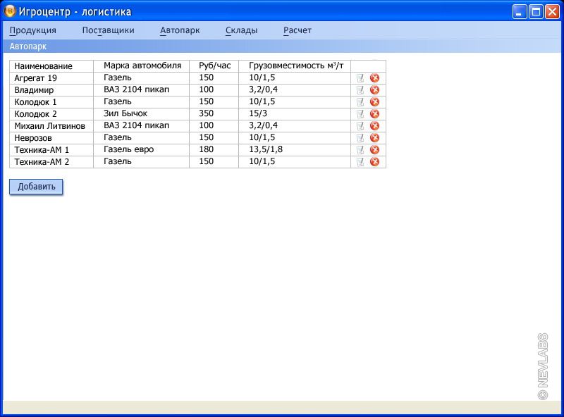Screen dimensions: 564x417
Task: Click the Наименование column header
Action: click(43, 66)
